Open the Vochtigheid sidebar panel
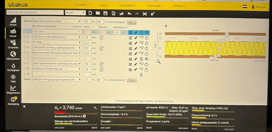This screenshot has height=132, width=272. 13,67
